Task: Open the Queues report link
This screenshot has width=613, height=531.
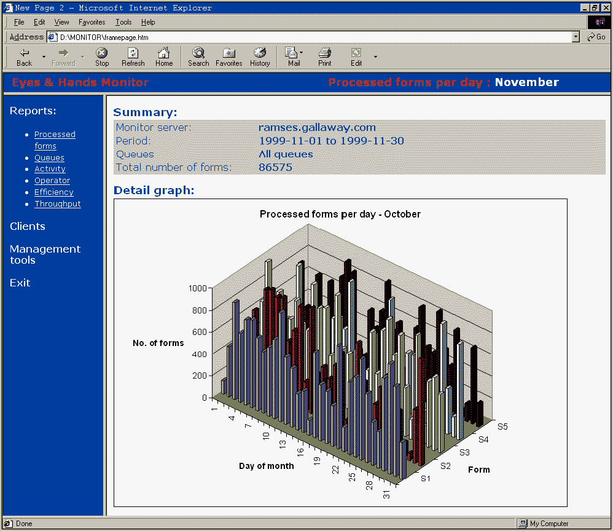Action: [x=49, y=158]
